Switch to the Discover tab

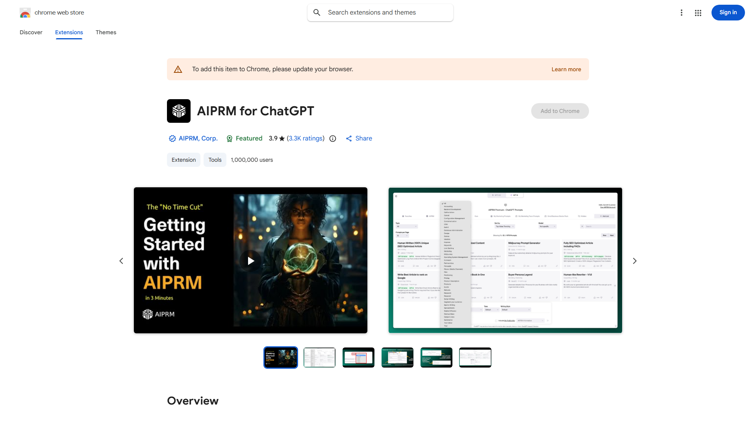pos(31,32)
